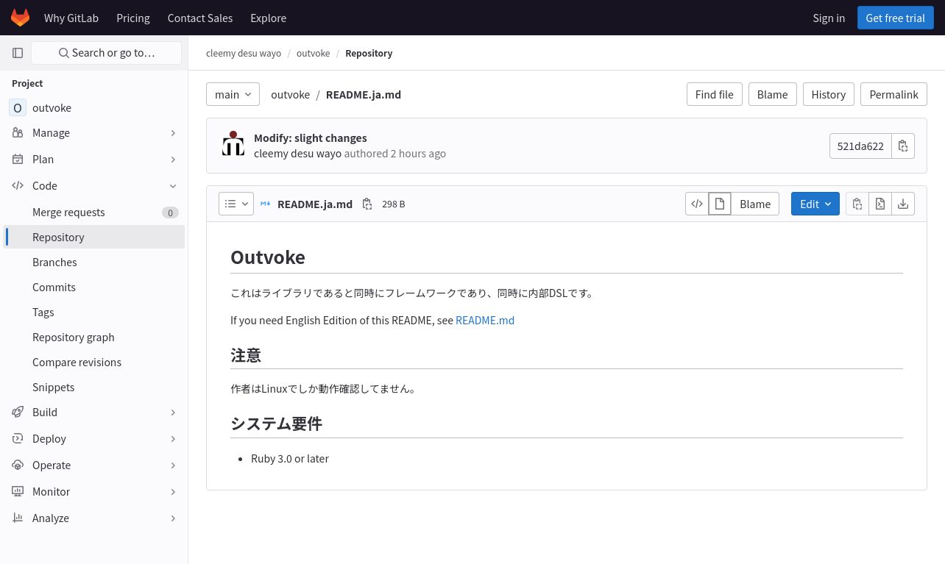Click outvoke breadcrumb link
Image resolution: width=945 pixels, height=564 pixels.
(x=314, y=53)
